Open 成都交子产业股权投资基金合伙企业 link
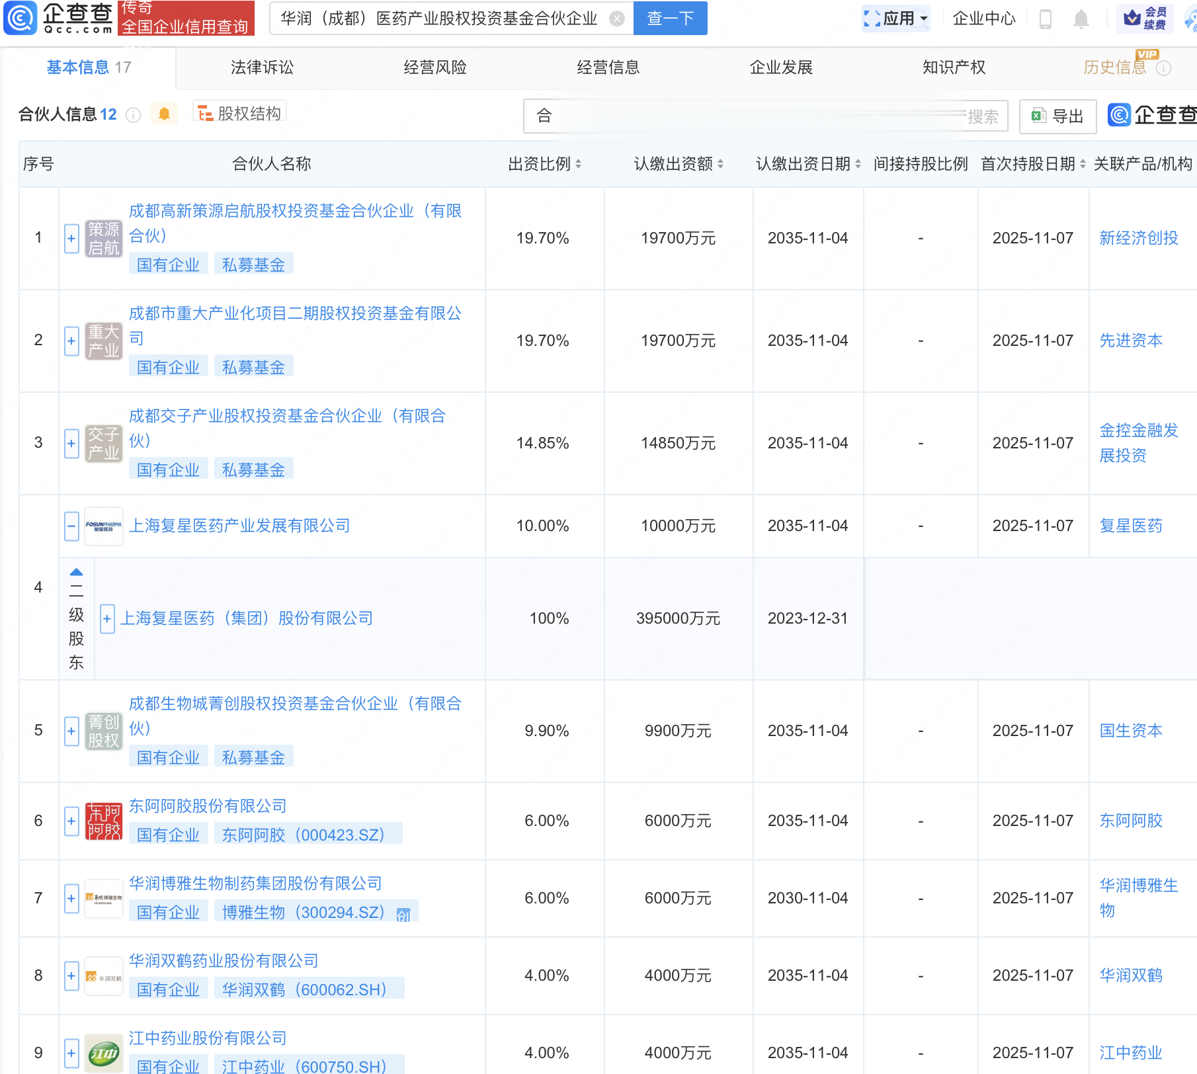The height and width of the screenshot is (1074, 1197). click(x=287, y=429)
